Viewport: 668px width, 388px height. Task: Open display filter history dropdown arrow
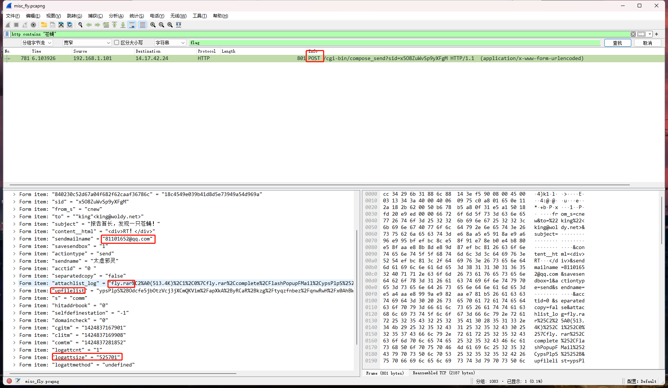tap(650, 34)
